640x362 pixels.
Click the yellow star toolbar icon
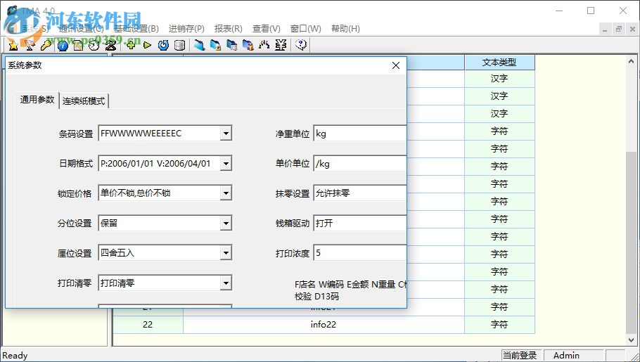tap(13, 45)
